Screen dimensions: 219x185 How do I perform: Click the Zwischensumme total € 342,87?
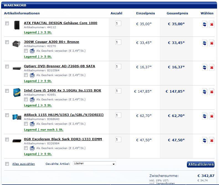[x=206, y=176]
